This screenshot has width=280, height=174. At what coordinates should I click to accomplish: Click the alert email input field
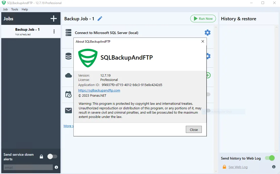(28, 167)
